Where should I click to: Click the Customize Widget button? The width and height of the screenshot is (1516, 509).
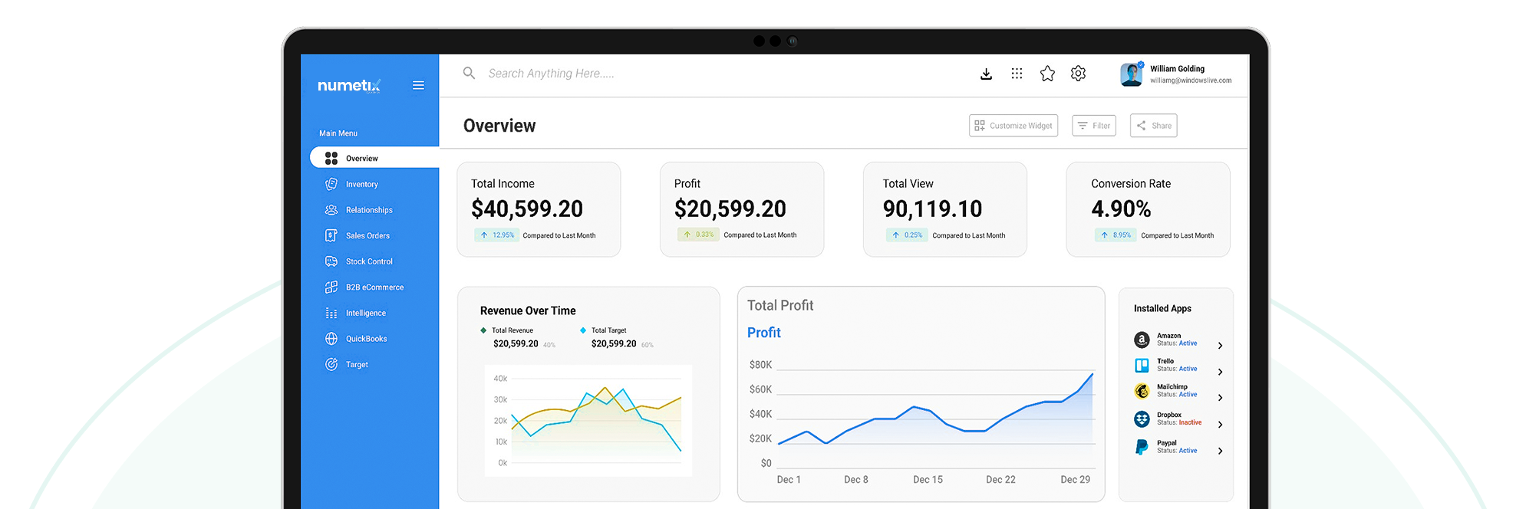[x=1013, y=126]
